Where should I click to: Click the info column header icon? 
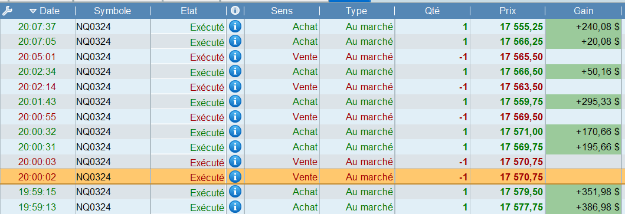[x=235, y=11]
